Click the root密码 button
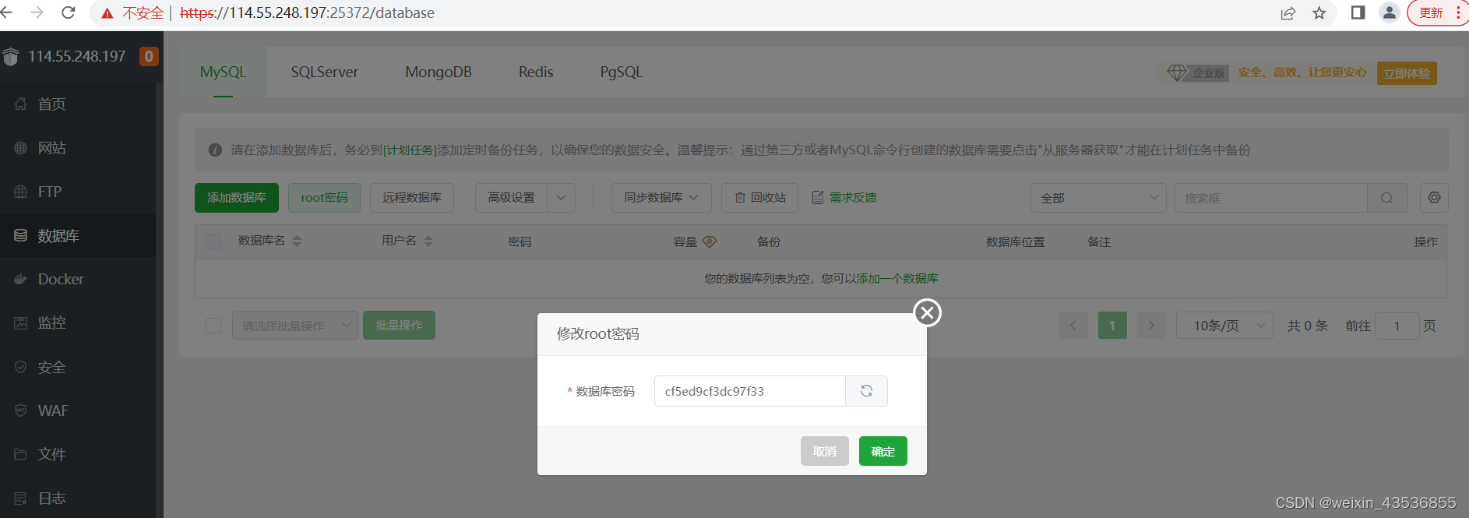This screenshot has height=518, width=1469. (324, 198)
